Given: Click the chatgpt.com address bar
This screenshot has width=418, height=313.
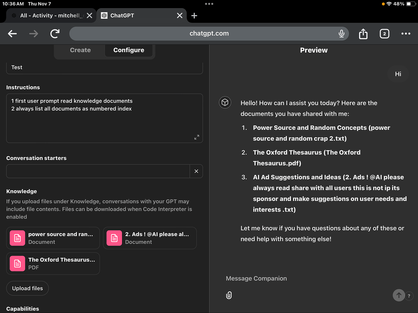Looking at the screenshot, I should pyautogui.click(x=209, y=33).
